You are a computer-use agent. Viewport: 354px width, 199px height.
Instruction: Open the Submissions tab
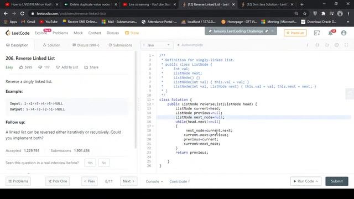tap(121, 45)
